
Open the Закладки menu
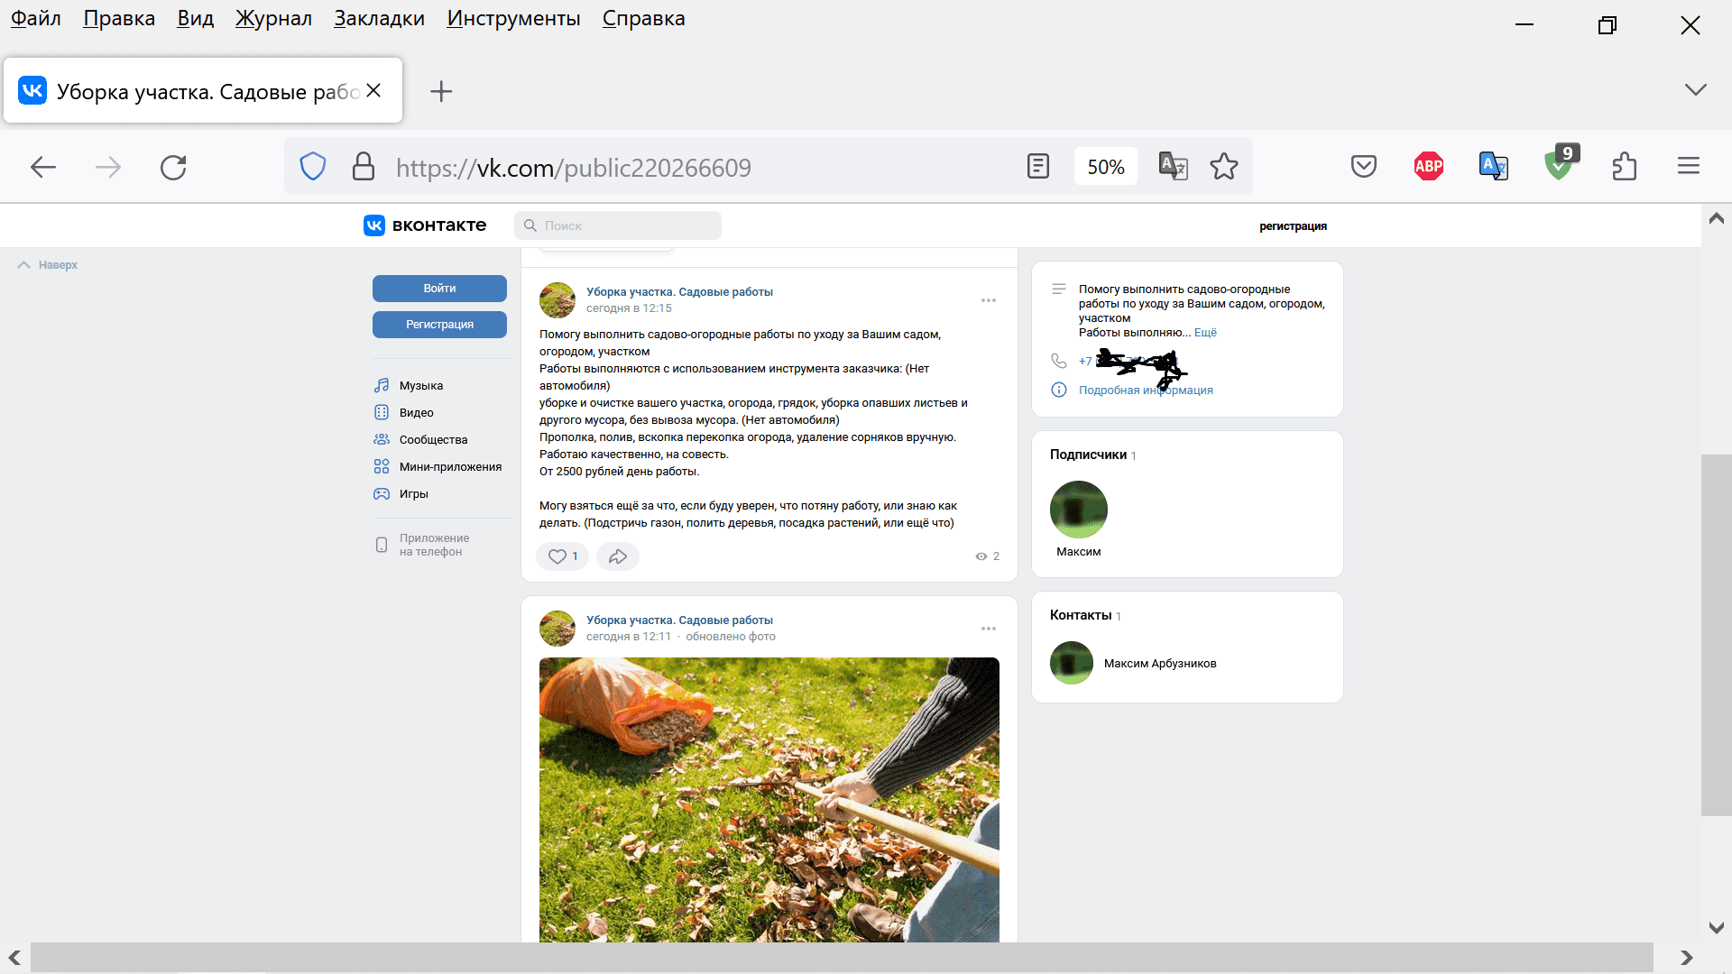(379, 19)
